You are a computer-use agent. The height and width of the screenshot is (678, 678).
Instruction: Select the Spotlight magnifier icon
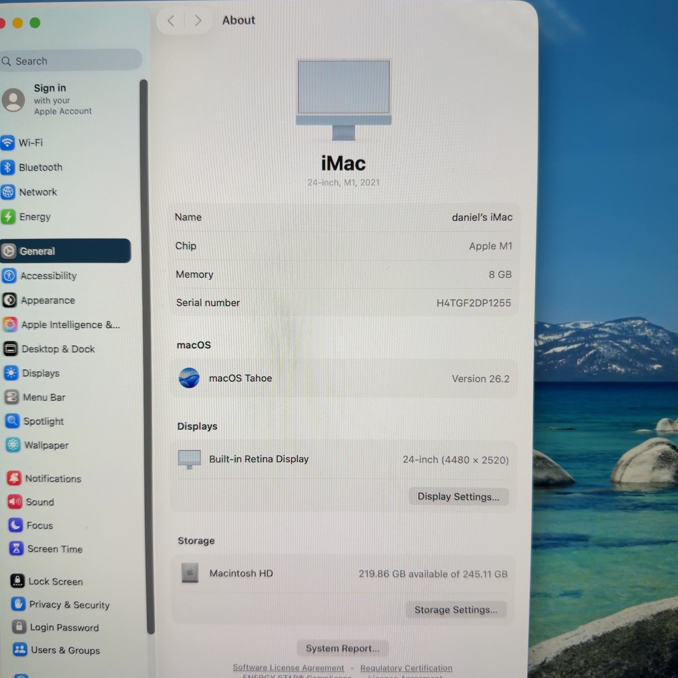coord(12,421)
